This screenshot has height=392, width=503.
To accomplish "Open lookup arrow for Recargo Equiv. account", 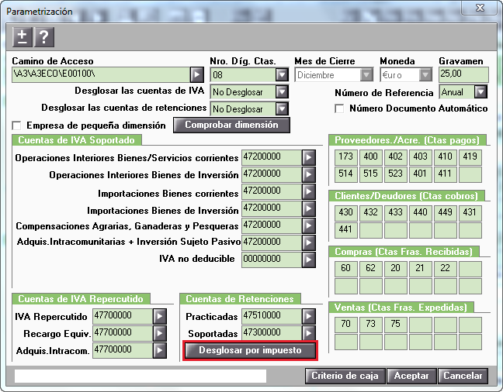I will 160,333.
